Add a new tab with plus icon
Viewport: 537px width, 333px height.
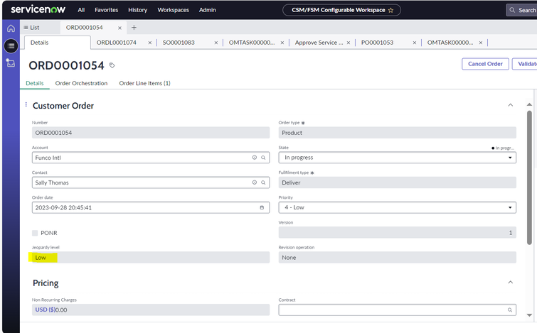[x=134, y=28]
